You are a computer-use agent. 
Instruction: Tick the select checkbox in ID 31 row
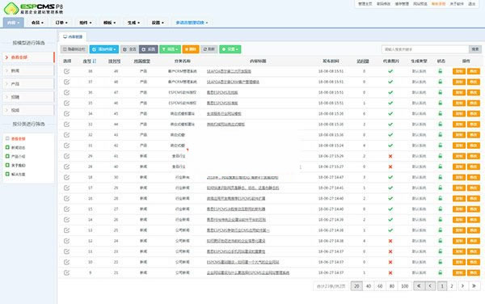pyautogui.click(x=67, y=146)
